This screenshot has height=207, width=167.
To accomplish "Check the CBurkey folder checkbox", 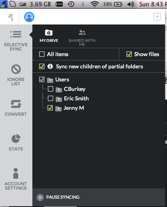I will pos(51,89).
